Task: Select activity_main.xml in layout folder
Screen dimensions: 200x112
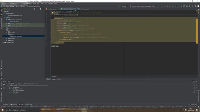Action: pos(16,36)
